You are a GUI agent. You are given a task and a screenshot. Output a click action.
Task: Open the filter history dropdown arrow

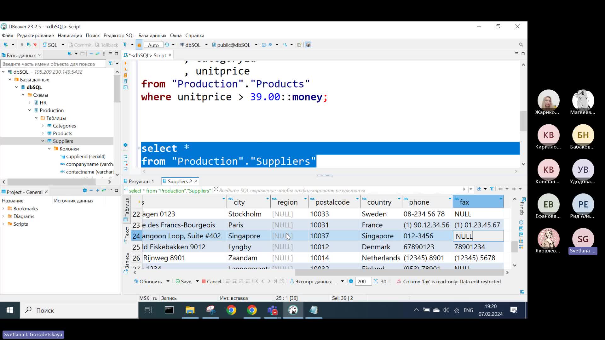coord(471,189)
